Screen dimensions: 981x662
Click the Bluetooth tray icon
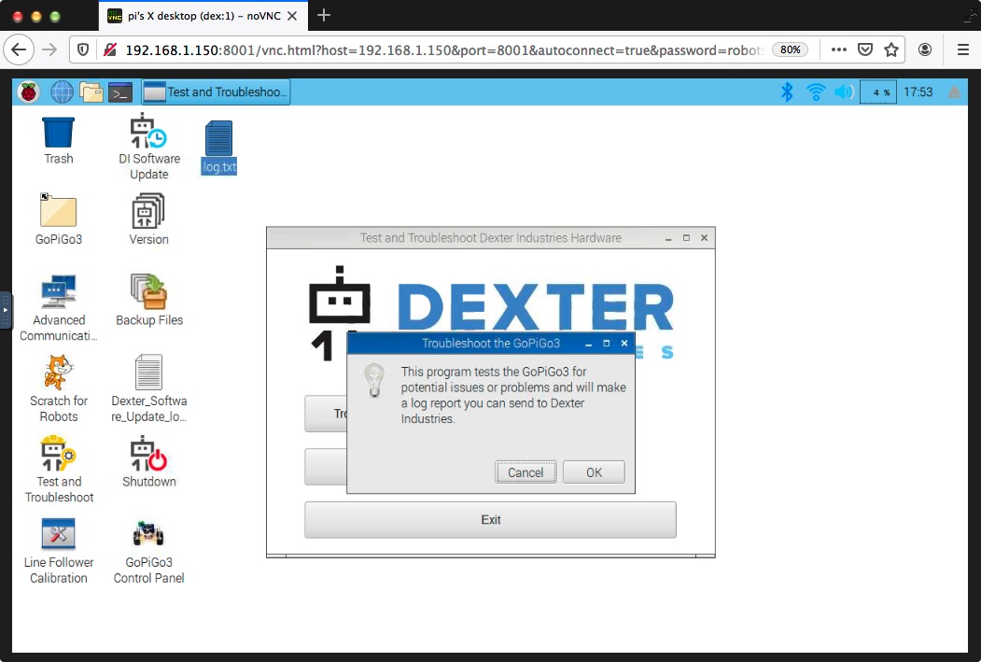click(787, 92)
